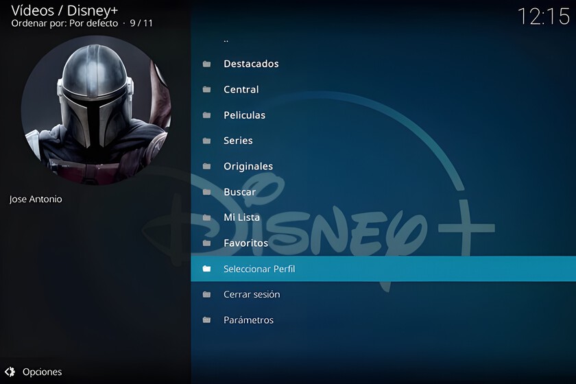Click the folder icon beside Series
The width and height of the screenshot is (576, 384).
207,141
